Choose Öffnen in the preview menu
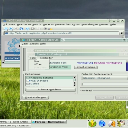 pos(38,64)
